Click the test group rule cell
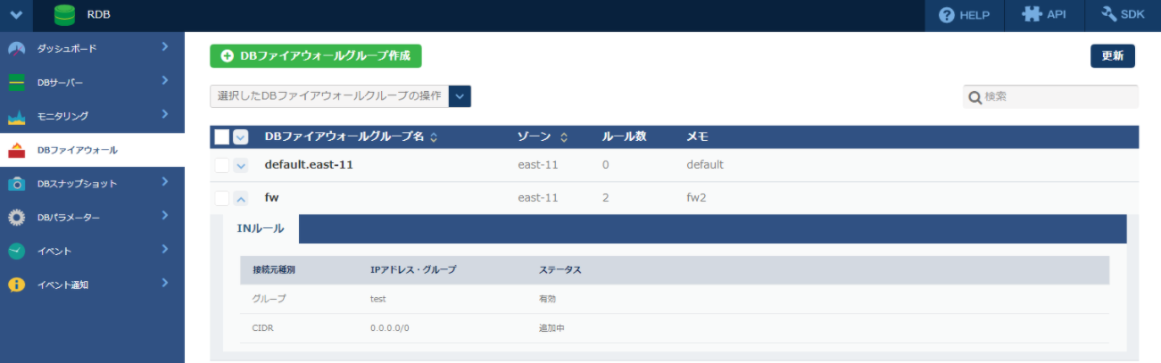The image size is (1161, 363). click(378, 299)
